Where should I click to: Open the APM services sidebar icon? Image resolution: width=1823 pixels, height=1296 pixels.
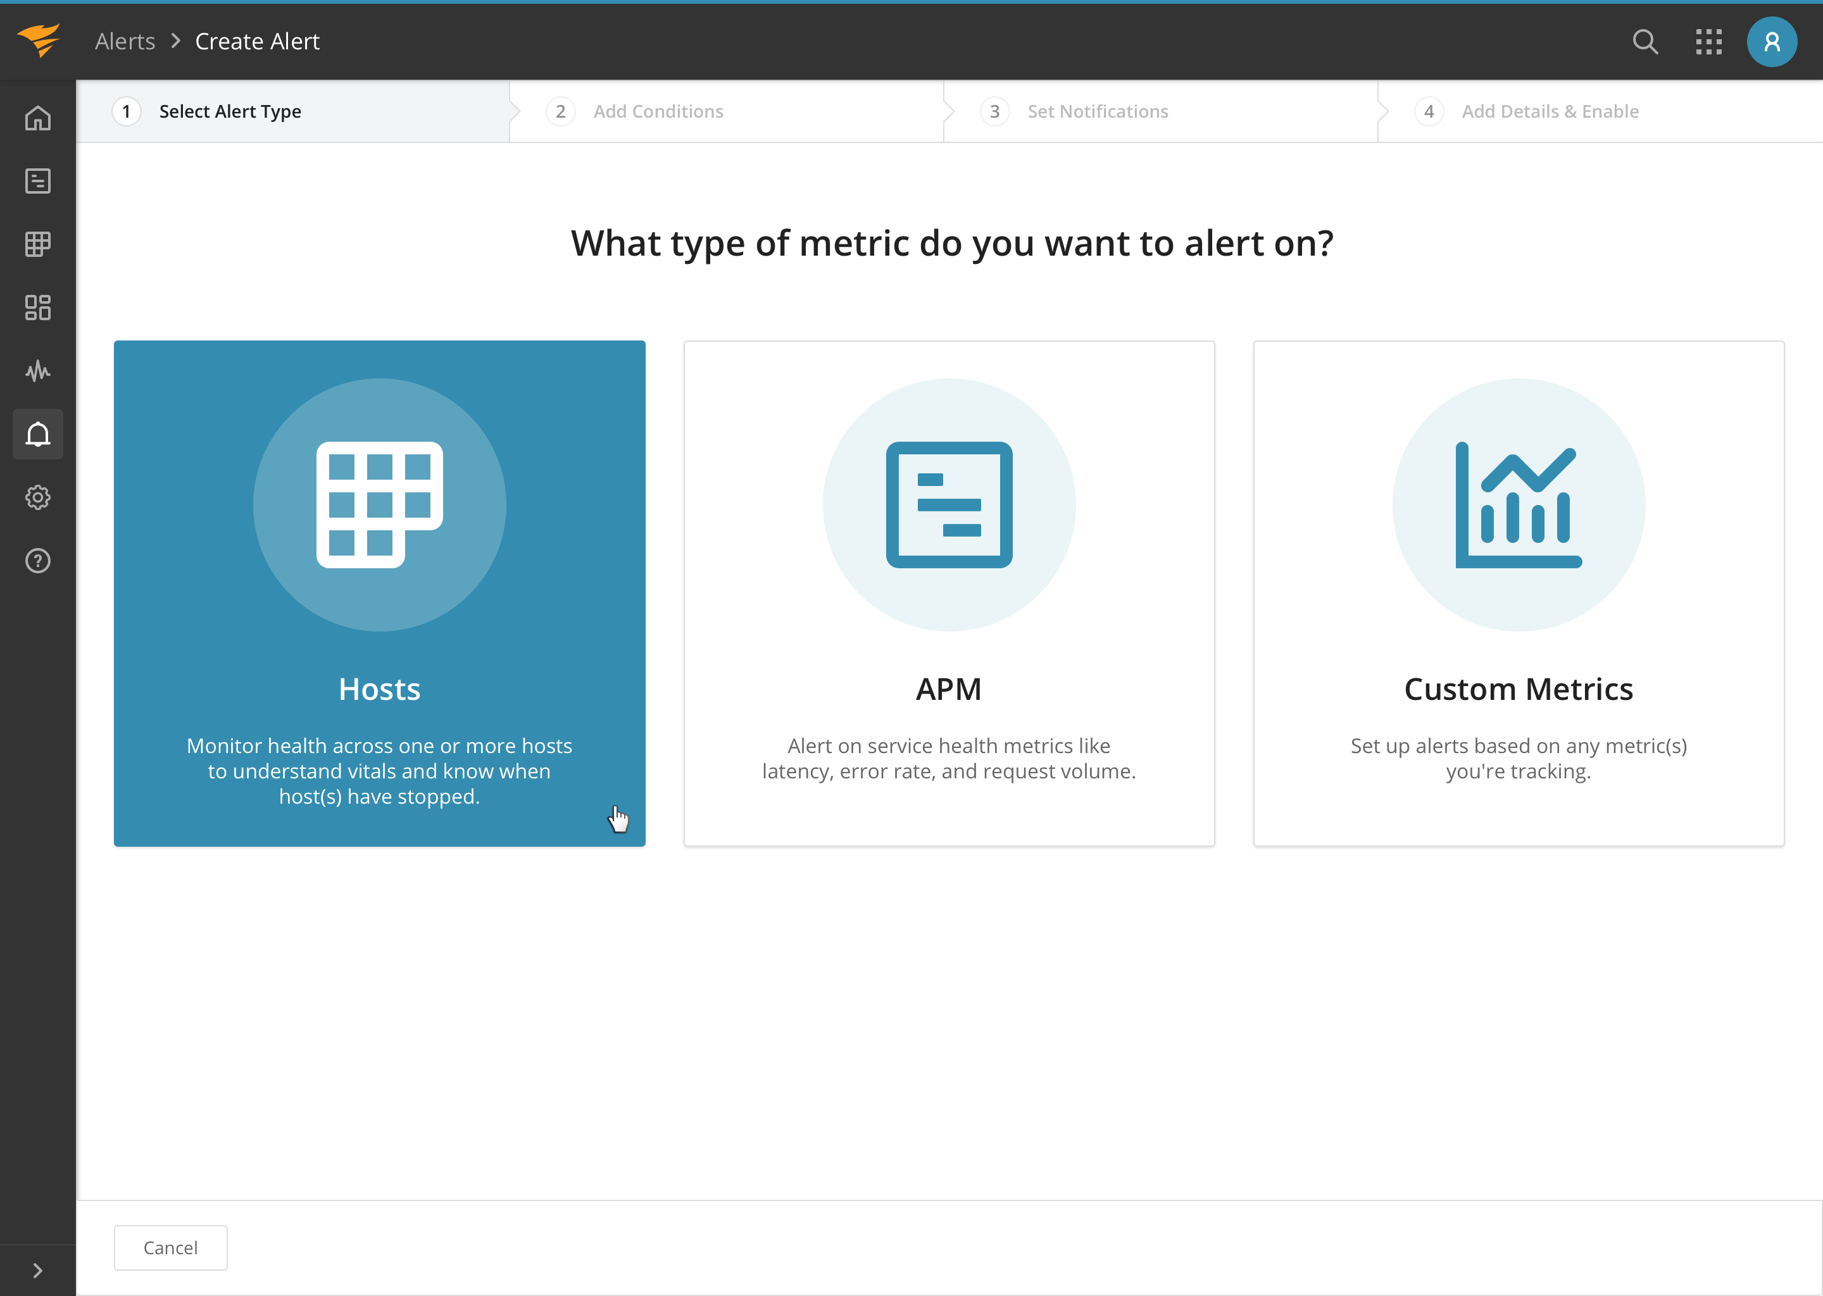(37, 181)
